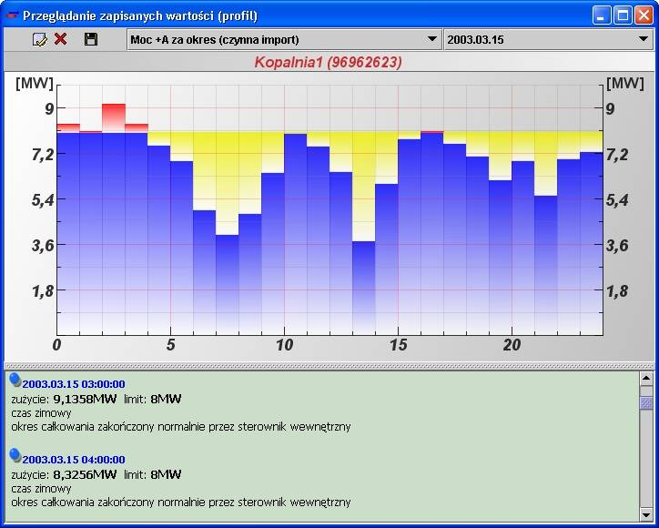Click the blue marker icon beside 03:00:00 entry
Image resolution: width=659 pixels, height=528 pixels.
tap(15, 381)
